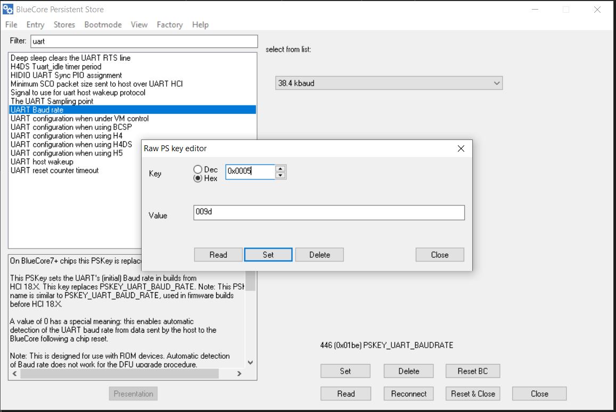The image size is (616, 412).
Task: Open the 38.4 kbaud dropdown
Action: 389,83
